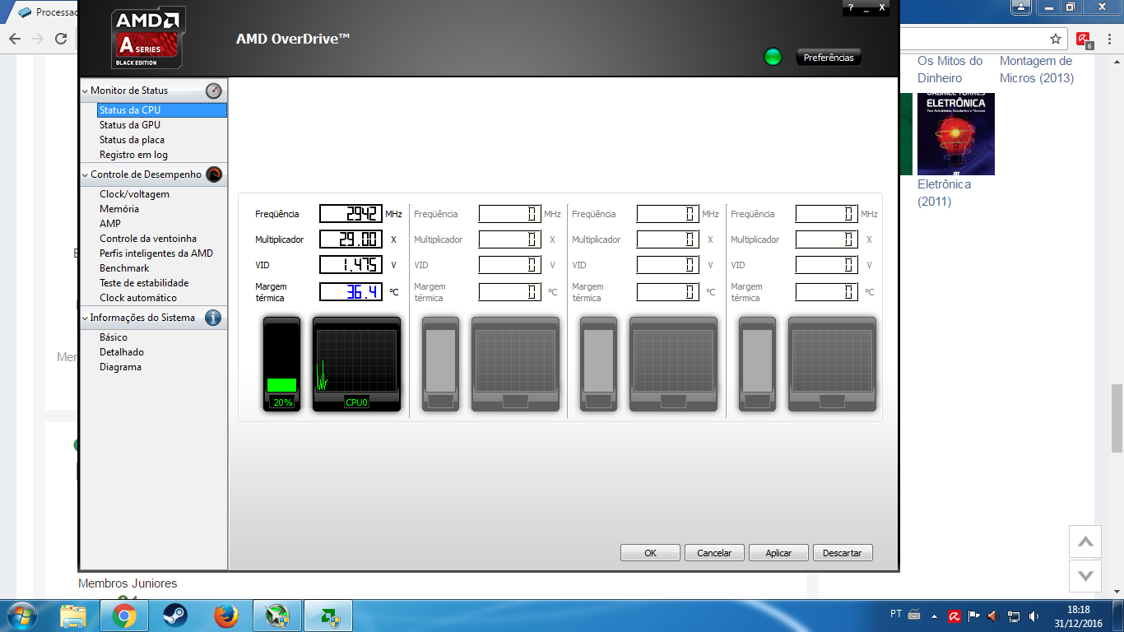Click the VID 1.475 V readout
Viewport: 1124px width, 632px height.
(x=351, y=265)
